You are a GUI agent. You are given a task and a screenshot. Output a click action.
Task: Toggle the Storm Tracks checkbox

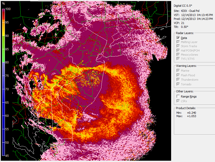[178, 46]
